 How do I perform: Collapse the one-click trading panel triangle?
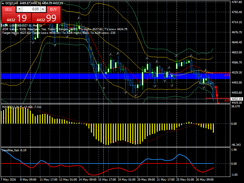[3, 3]
